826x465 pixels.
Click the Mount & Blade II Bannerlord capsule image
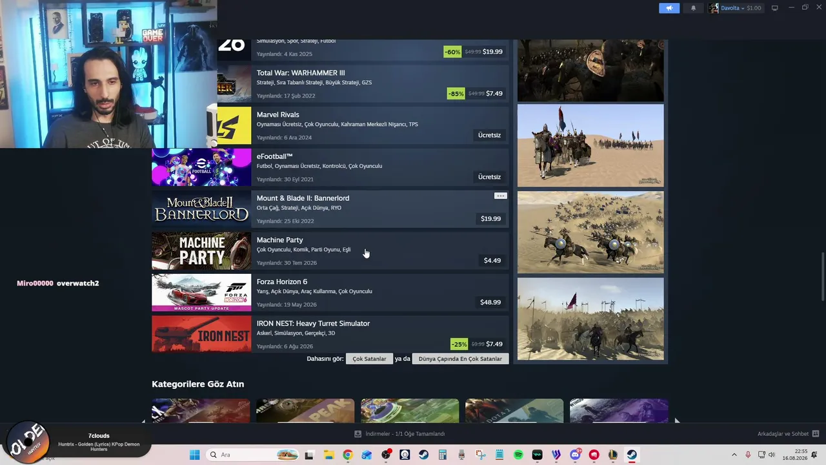201,209
